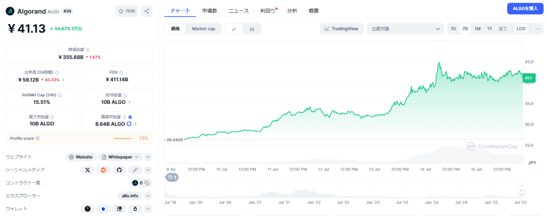The width and height of the screenshot is (549, 216).
Task: Open the GitHub repository icon
Action: 120,170
